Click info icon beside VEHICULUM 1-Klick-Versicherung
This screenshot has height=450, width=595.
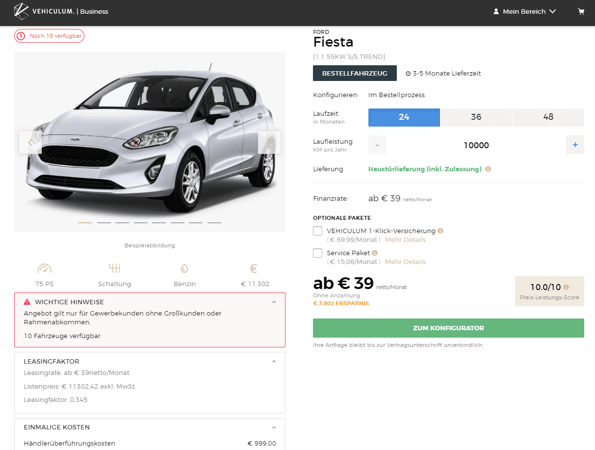pyautogui.click(x=440, y=231)
